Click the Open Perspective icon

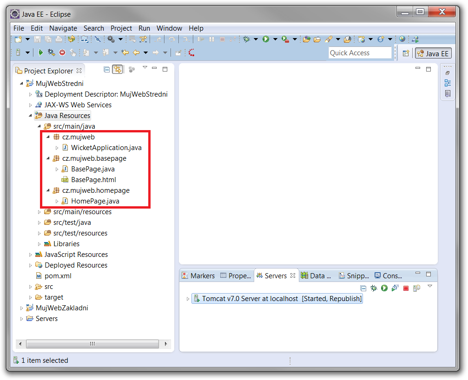click(x=405, y=53)
